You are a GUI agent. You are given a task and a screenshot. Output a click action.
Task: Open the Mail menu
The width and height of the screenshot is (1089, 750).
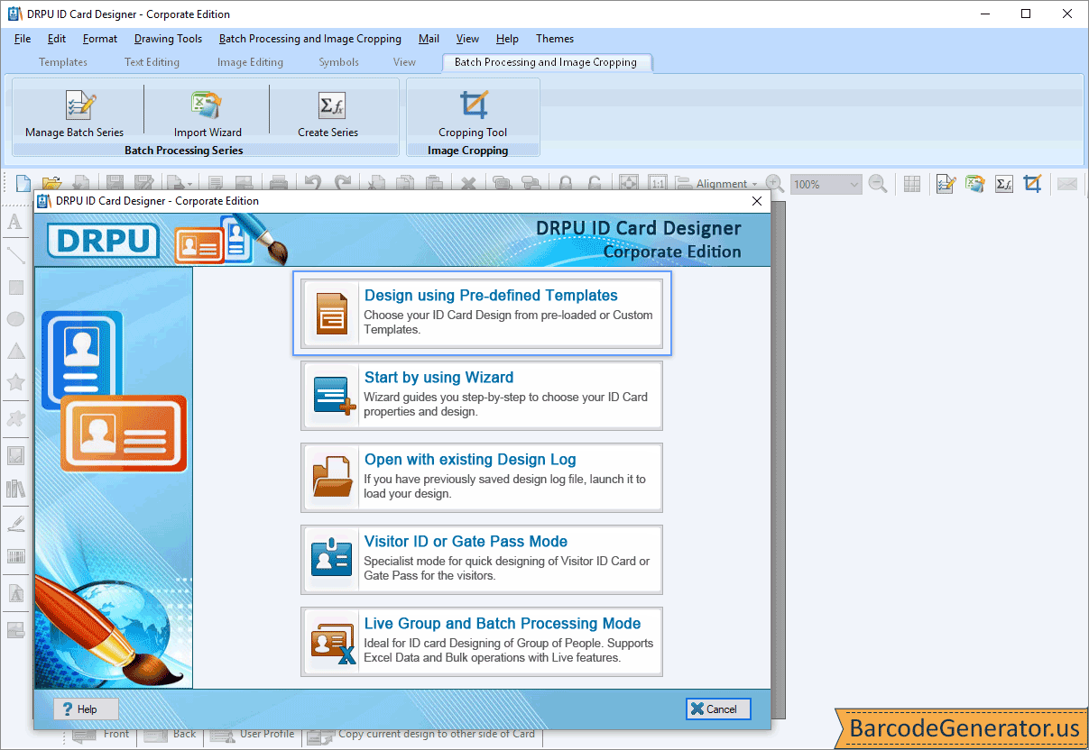[429, 39]
